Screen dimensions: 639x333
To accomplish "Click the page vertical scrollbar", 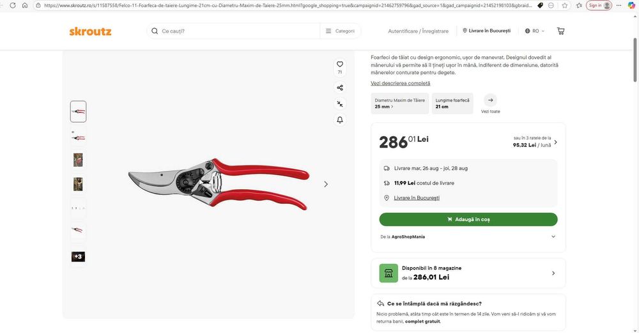I will [635, 59].
